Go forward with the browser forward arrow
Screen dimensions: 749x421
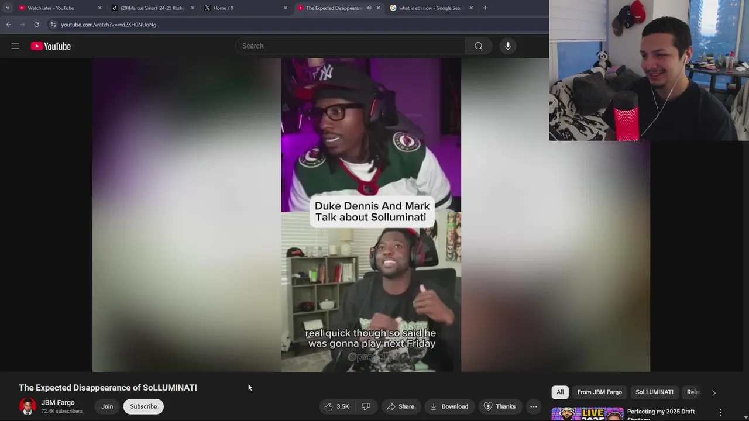click(22, 25)
